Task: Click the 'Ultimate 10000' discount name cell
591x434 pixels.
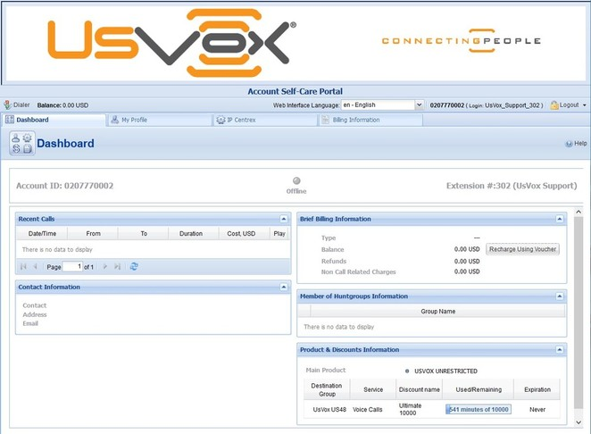Action: tap(410, 410)
